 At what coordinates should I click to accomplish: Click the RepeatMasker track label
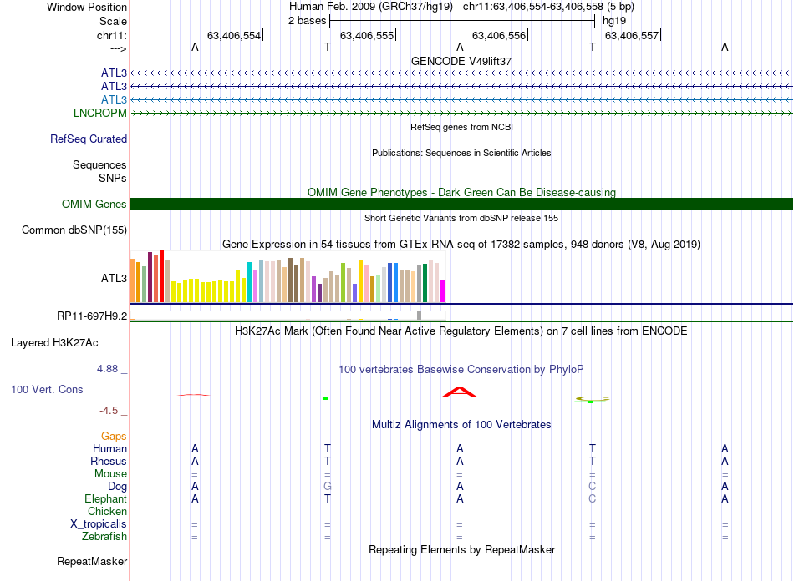coord(92,561)
